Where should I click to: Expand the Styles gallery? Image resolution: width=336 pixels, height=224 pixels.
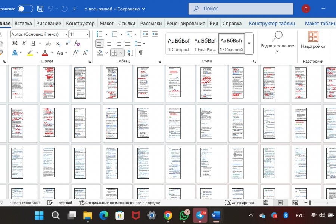[x=249, y=44]
